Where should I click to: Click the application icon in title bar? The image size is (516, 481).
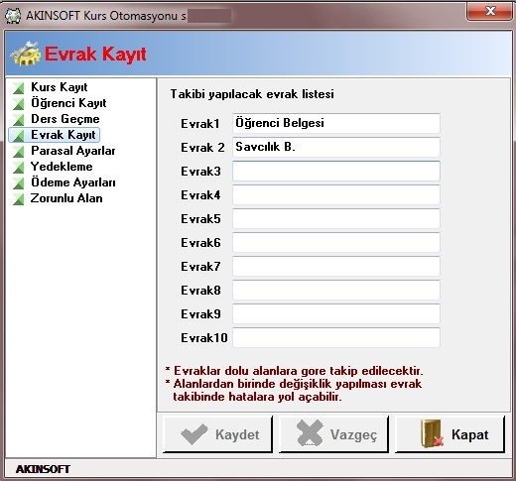coord(13,16)
